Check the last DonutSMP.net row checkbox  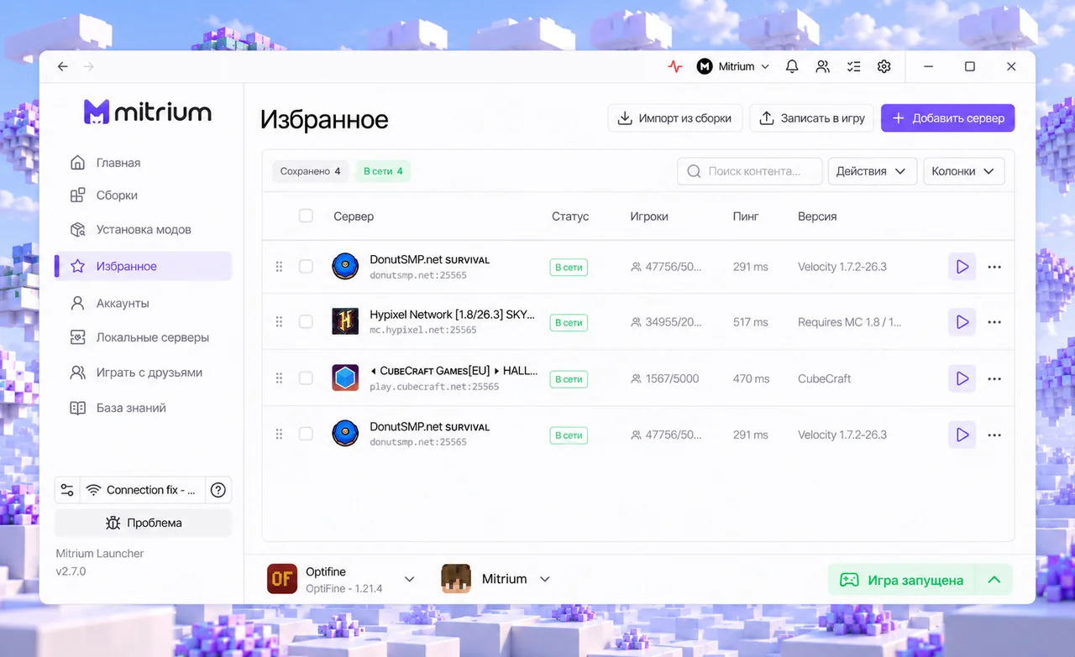coord(306,434)
